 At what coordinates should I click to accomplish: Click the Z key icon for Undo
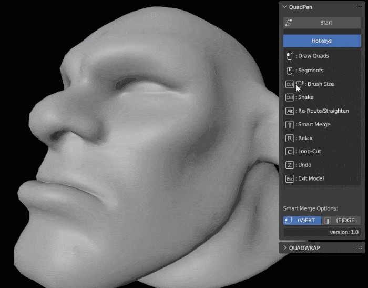point(290,165)
